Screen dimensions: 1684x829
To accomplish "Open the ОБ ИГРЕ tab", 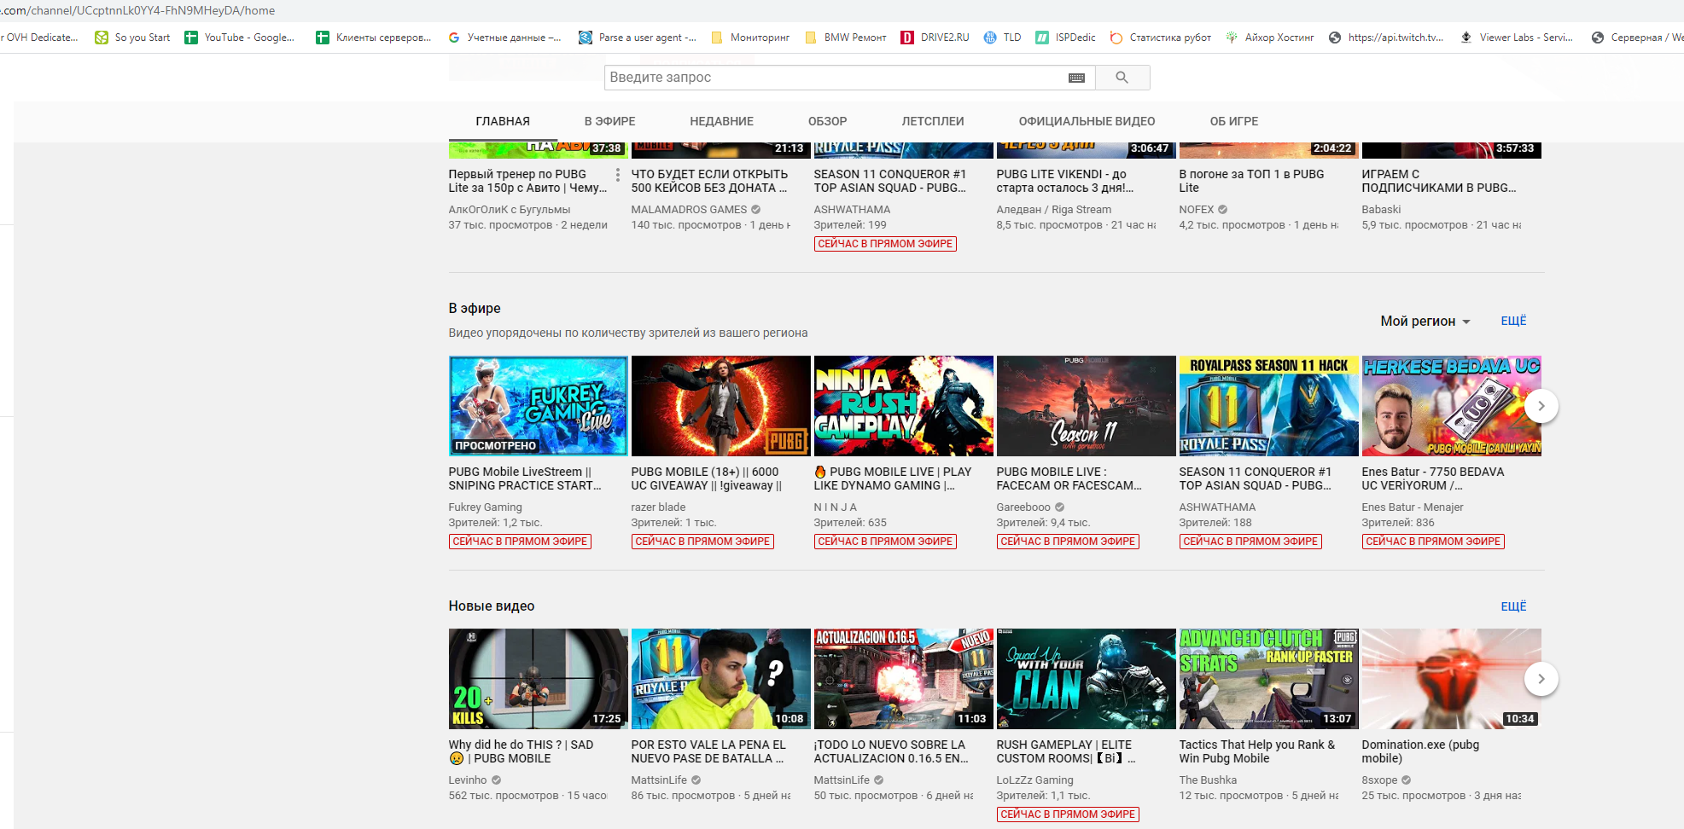I will tap(1233, 121).
